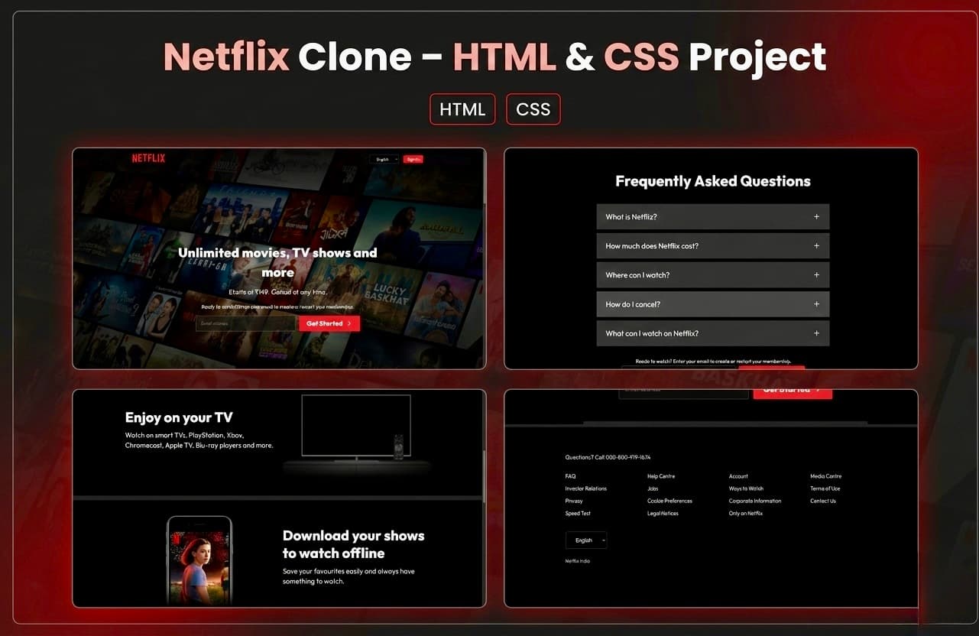Viewport: 979px width, 636px height.
Task: Open the English language dropdown in hero header
Action: (384, 159)
